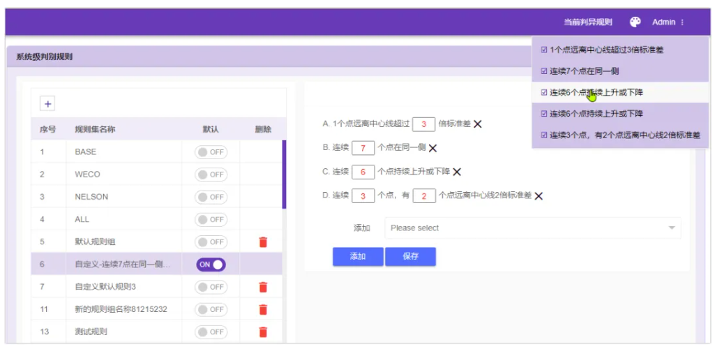715x349 pixels.
Task: Open the 当前判异规则 menu
Action: pyautogui.click(x=587, y=22)
